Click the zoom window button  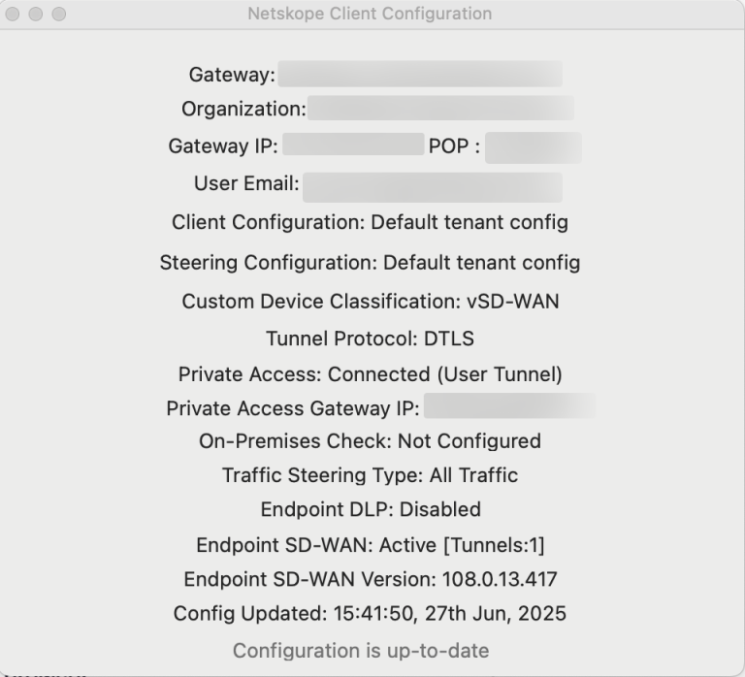coord(59,15)
